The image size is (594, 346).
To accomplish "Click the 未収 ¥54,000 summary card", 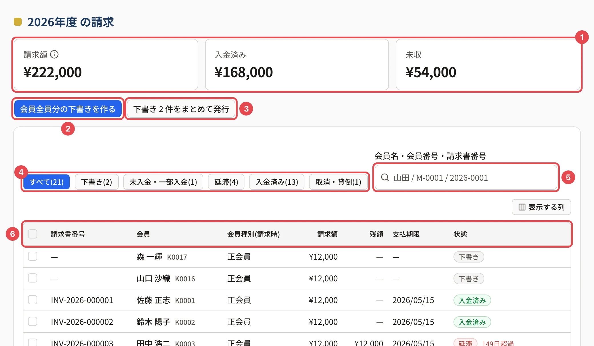I will point(488,65).
